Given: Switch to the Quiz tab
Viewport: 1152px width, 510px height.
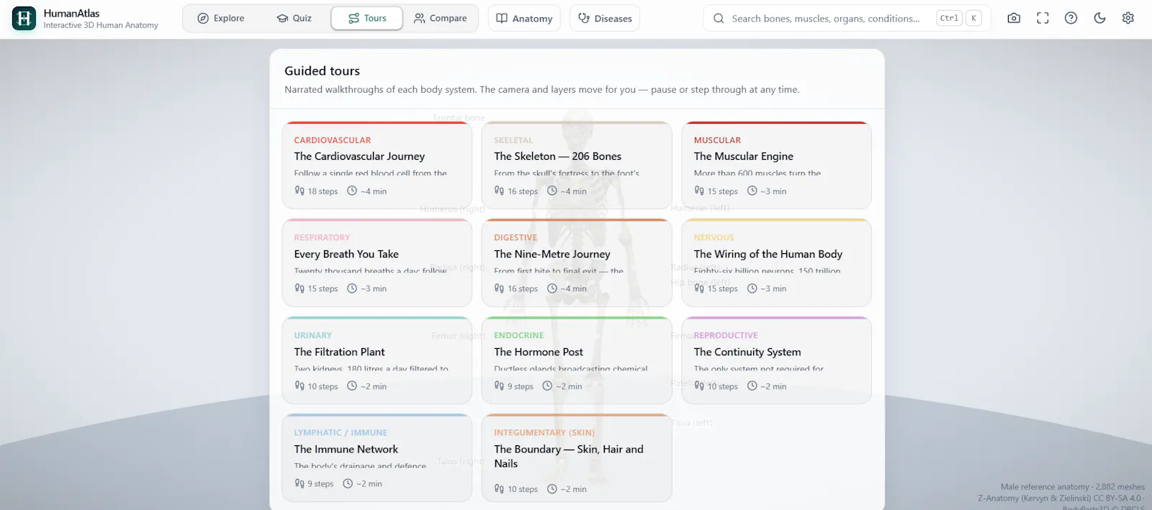Looking at the screenshot, I should tap(294, 19).
